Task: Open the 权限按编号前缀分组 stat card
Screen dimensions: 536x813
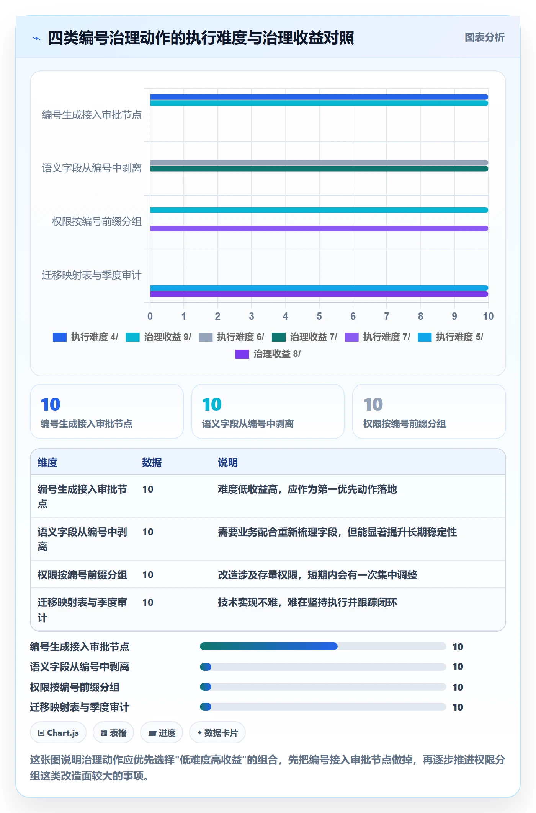Action: (x=429, y=411)
